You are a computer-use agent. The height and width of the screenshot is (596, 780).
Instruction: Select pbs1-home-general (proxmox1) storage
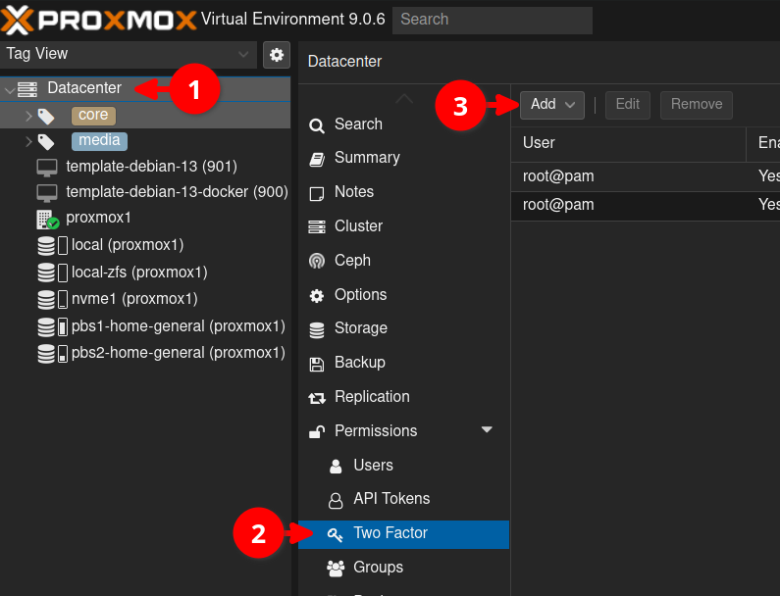click(145, 326)
